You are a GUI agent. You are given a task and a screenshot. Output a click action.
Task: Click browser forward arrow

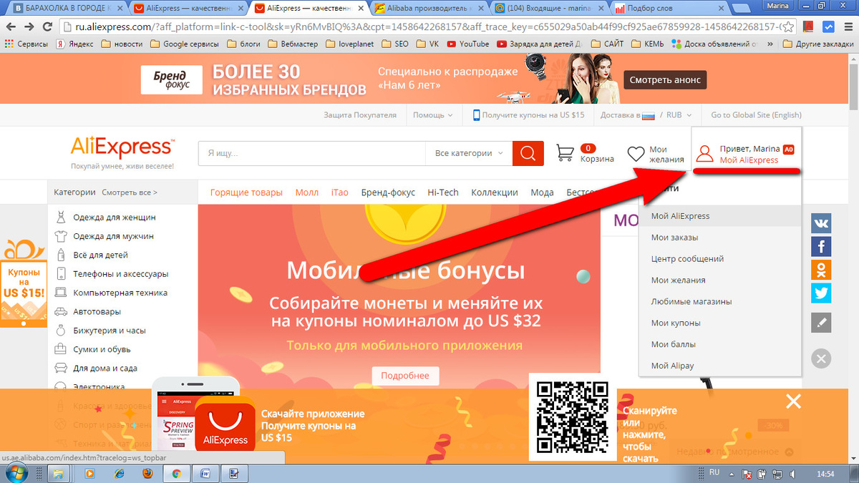(29, 27)
